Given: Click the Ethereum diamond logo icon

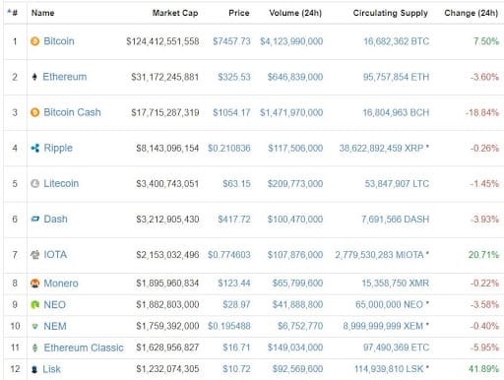Looking at the screenshot, I should coord(34,77).
